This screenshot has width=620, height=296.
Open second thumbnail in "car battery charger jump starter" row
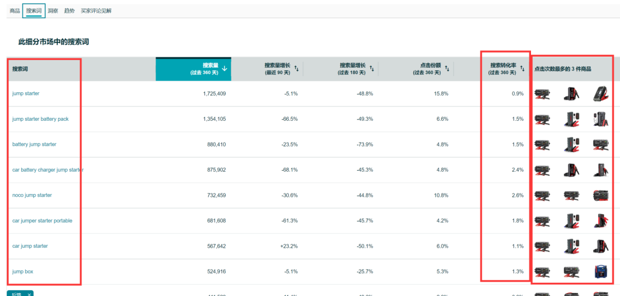571,170
